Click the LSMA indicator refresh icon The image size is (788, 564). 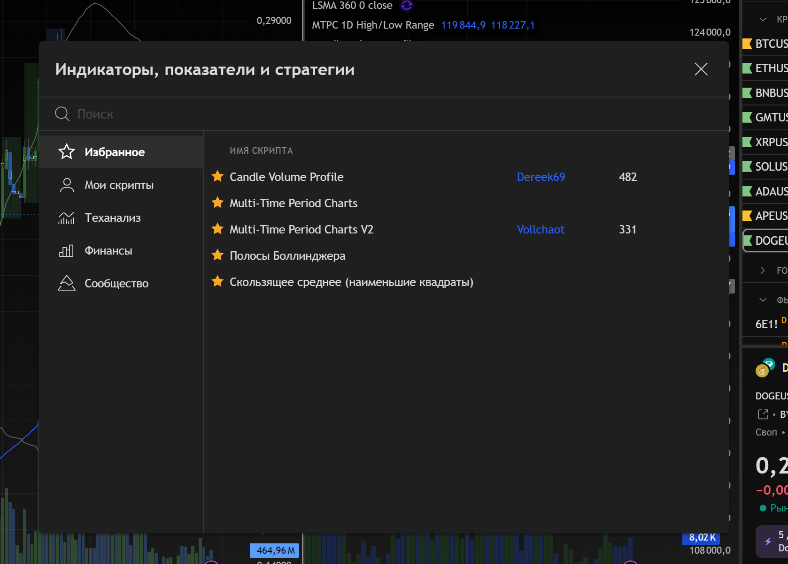point(407,6)
